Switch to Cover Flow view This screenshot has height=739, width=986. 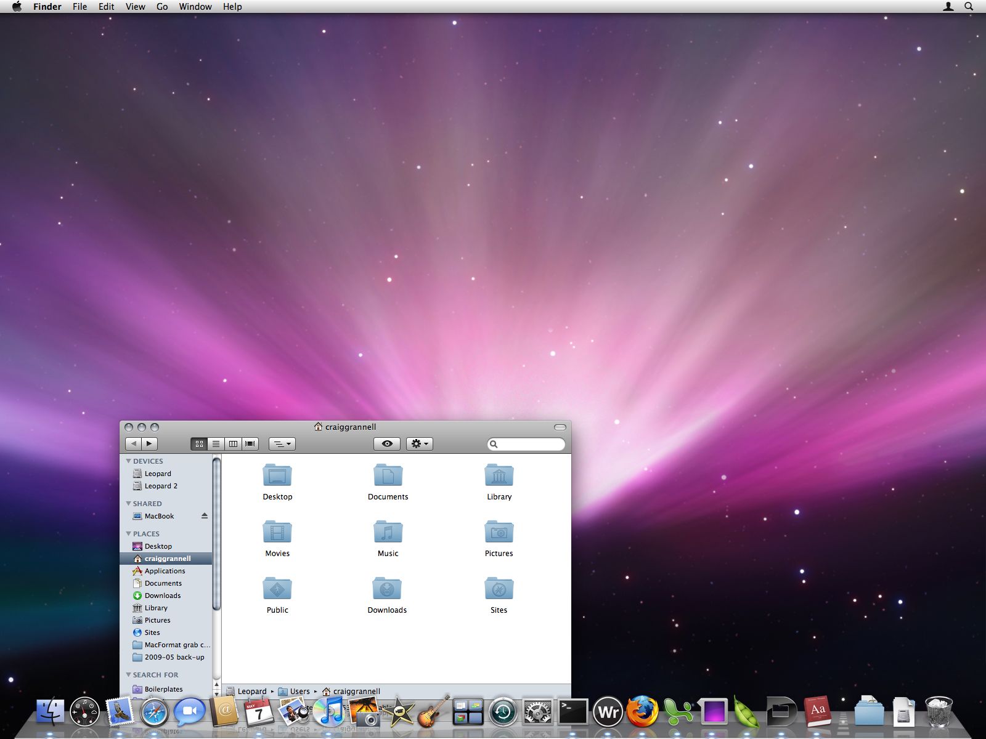(x=250, y=443)
